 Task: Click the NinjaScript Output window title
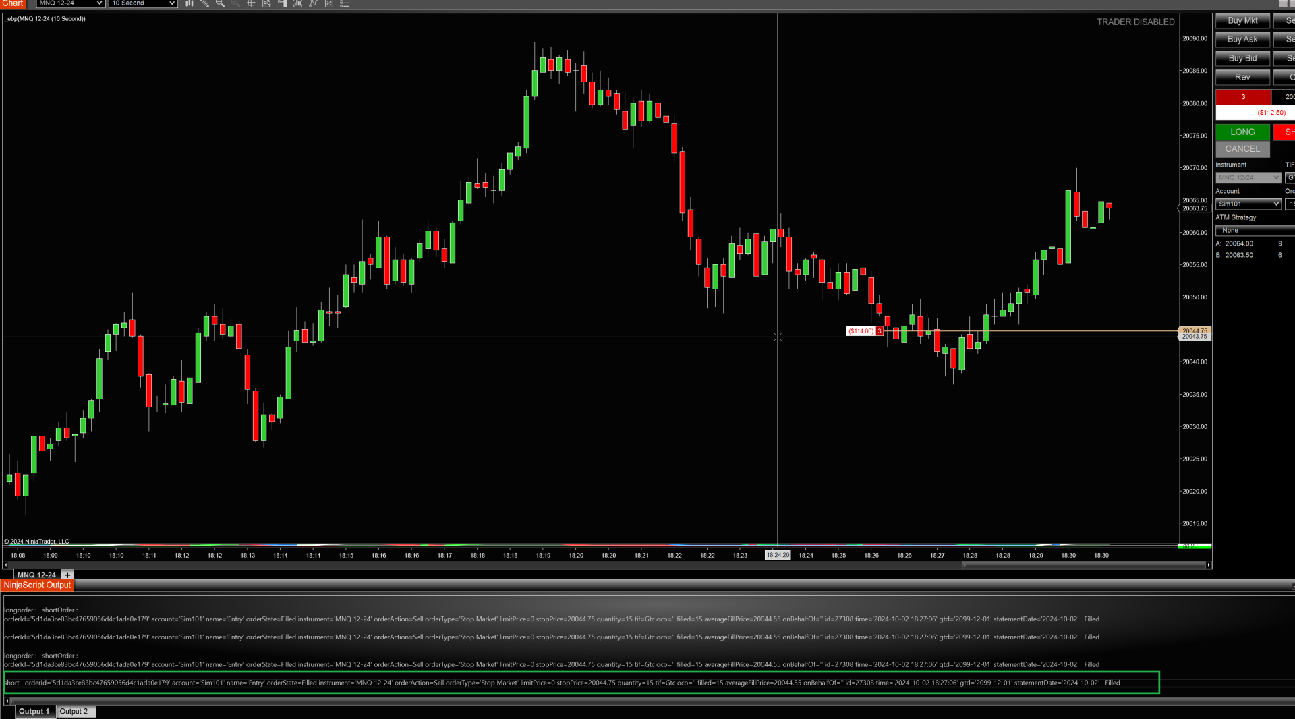pyautogui.click(x=37, y=585)
